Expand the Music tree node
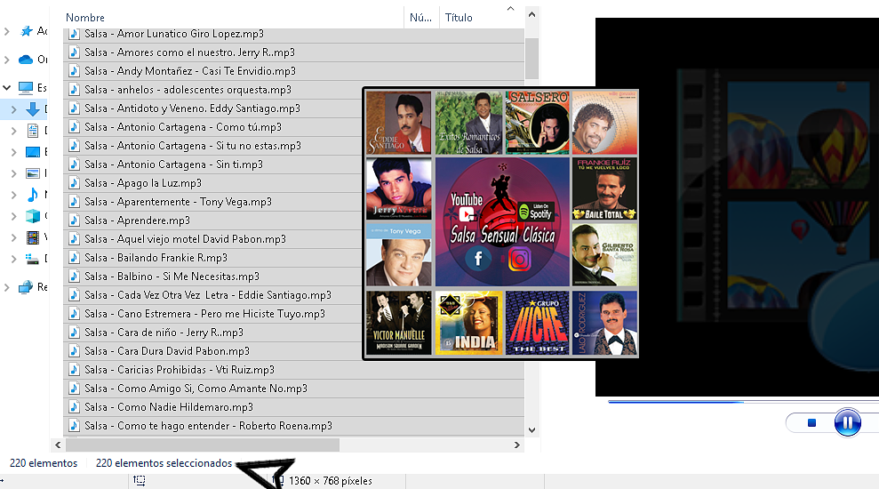The width and height of the screenshot is (879, 489). pyautogui.click(x=14, y=195)
